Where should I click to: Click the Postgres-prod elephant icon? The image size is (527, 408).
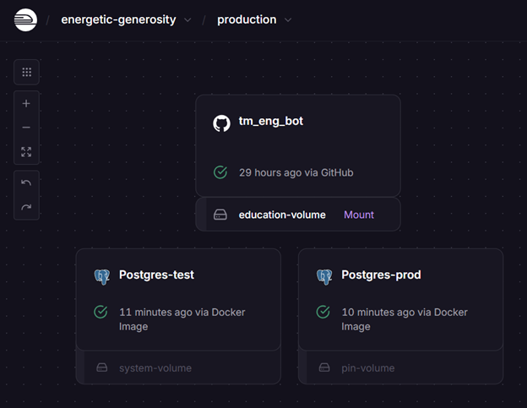(324, 275)
